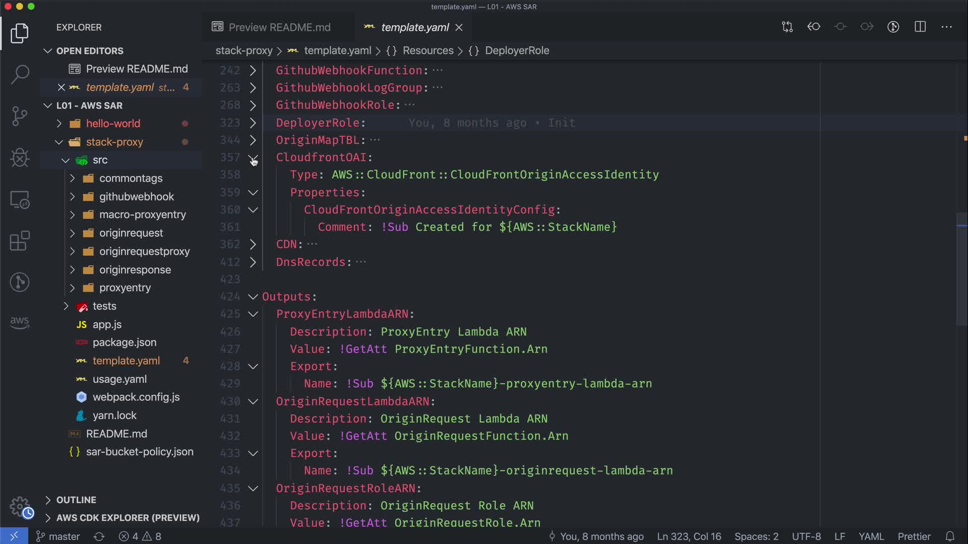The image size is (968, 544).
Task: Open the Remote Explorer view
Action: 20,199
